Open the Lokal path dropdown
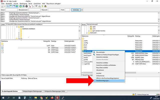Image resolution: width=160 pixels, height=100 pixels. 80,24
